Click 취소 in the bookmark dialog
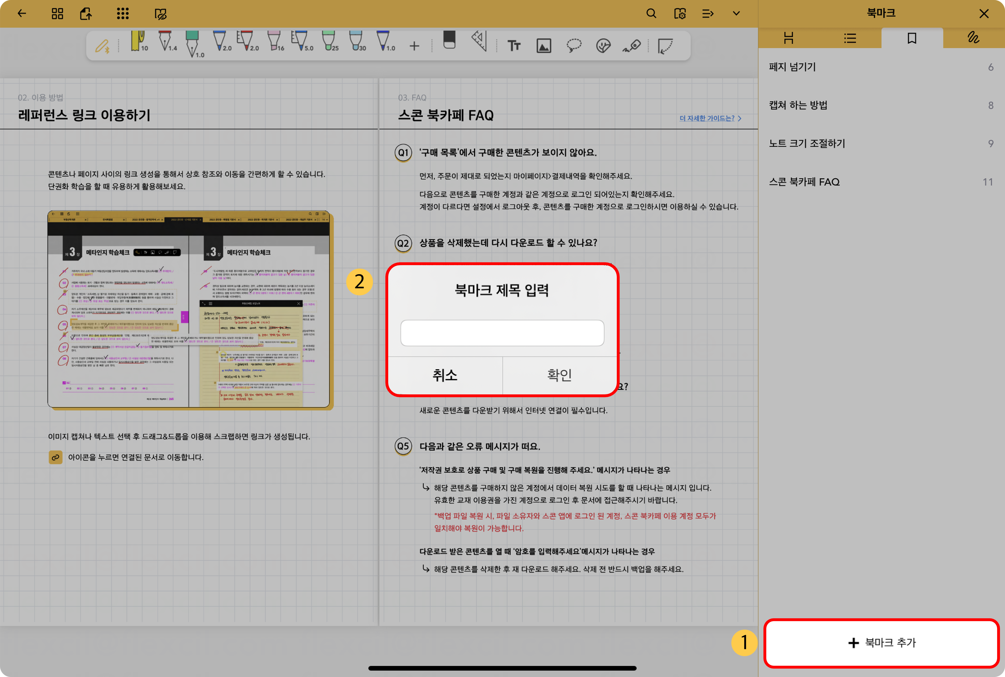 445,375
